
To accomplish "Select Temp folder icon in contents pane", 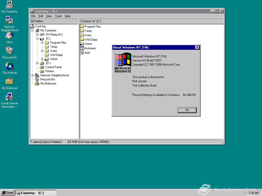I will coord(82,31).
